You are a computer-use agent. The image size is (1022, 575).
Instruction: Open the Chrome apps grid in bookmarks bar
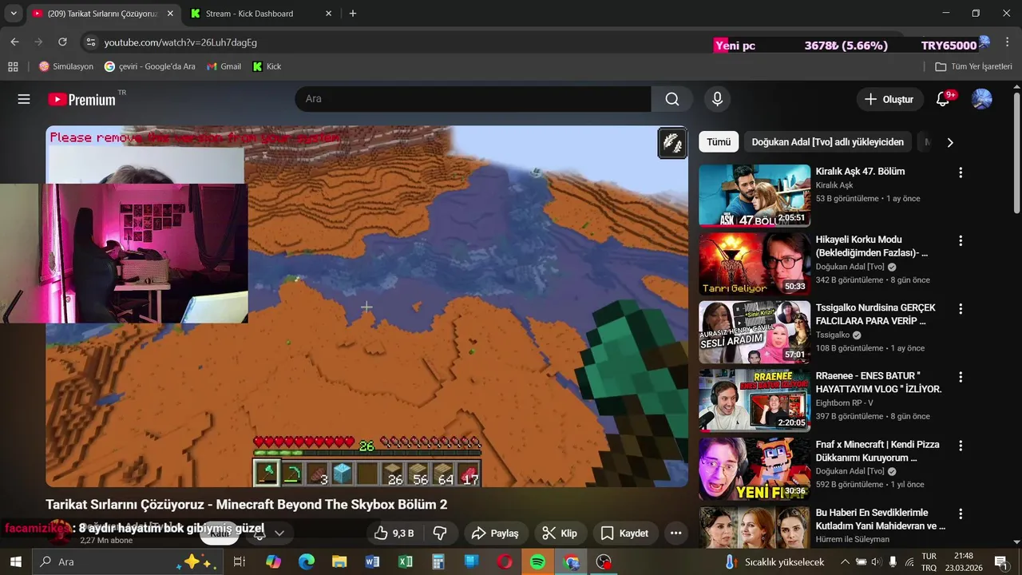pyautogui.click(x=13, y=66)
